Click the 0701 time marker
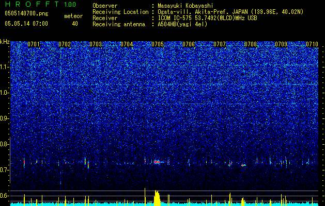This screenshot has width=325, height=206. 34,44
